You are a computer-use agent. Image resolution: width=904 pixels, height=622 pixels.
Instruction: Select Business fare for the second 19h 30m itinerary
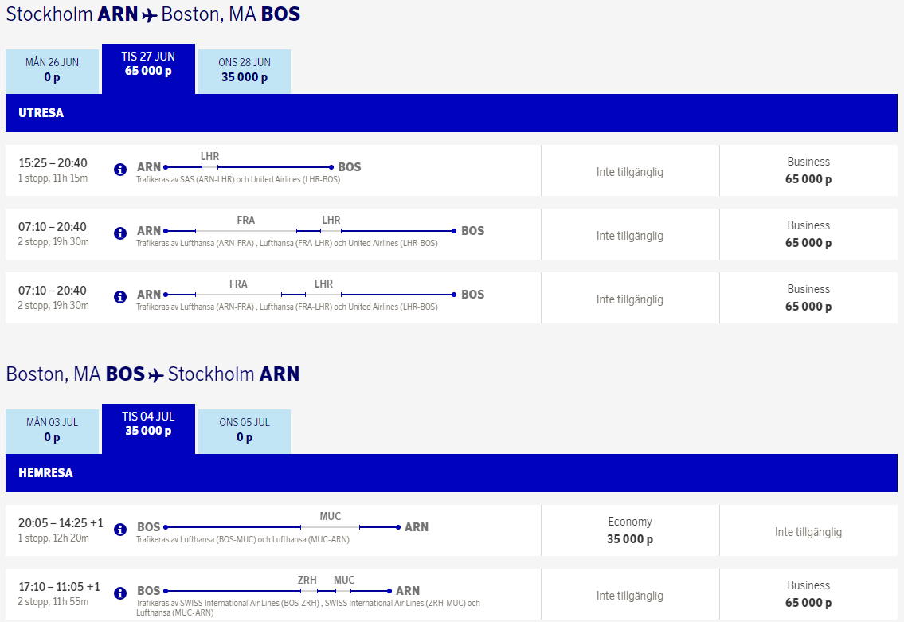pos(808,297)
